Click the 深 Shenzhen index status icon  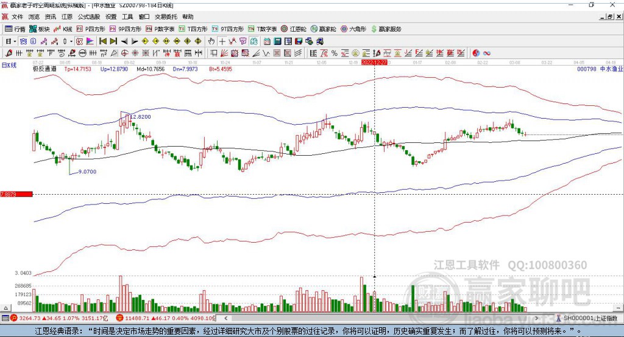point(120,318)
